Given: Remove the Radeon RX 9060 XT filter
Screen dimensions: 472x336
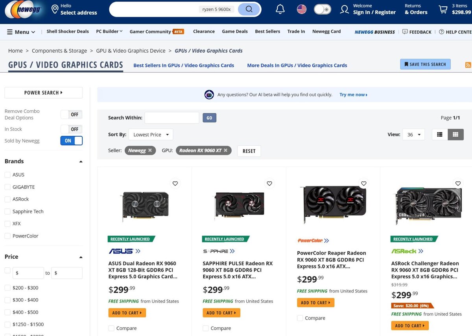Looking at the screenshot, I should coord(225,150).
